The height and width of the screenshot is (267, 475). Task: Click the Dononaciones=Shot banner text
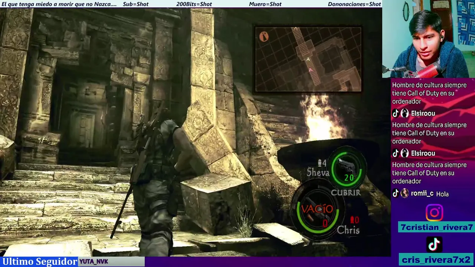click(x=354, y=4)
